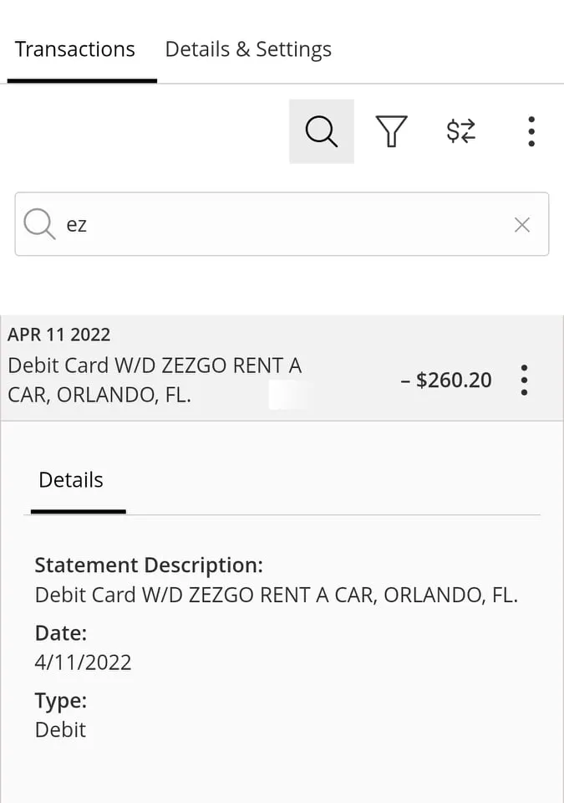This screenshot has width=564, height=803.
Task: Open the funnel filter options
Action: [x=391, y=131]
